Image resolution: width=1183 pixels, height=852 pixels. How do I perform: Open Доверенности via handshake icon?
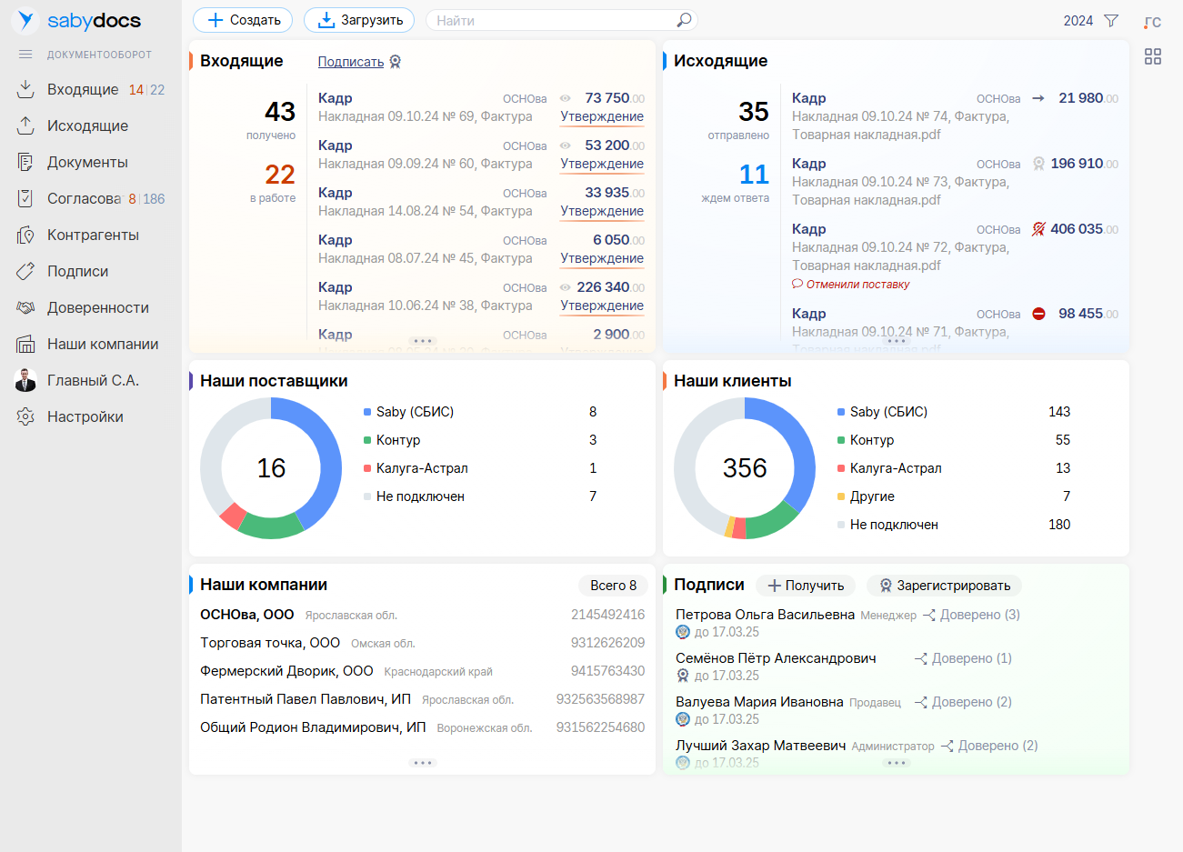[25, 307]
